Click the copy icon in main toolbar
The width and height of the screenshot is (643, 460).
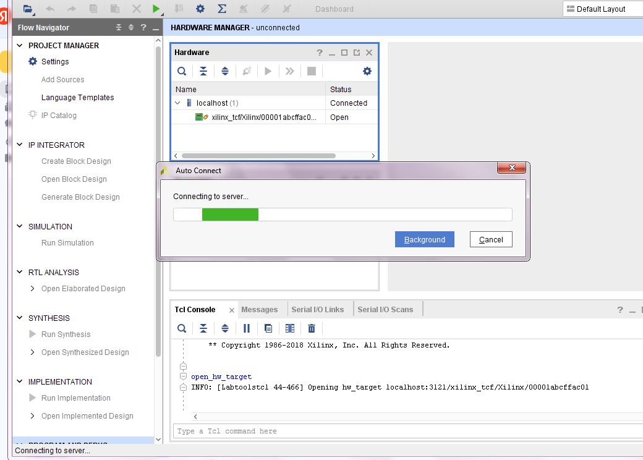pyautogui.click(x=93, y=9)
